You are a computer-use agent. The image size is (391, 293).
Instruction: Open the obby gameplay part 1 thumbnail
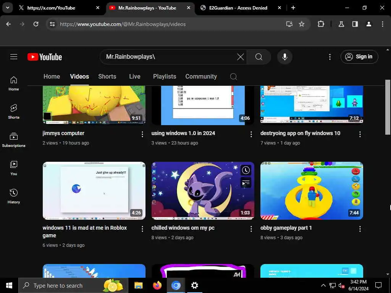pyautogui.click(x=312, y=191)
